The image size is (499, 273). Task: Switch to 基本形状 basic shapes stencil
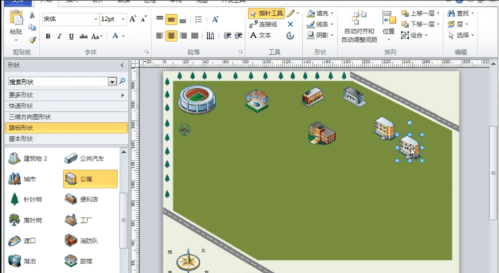(x=66, y=139)
